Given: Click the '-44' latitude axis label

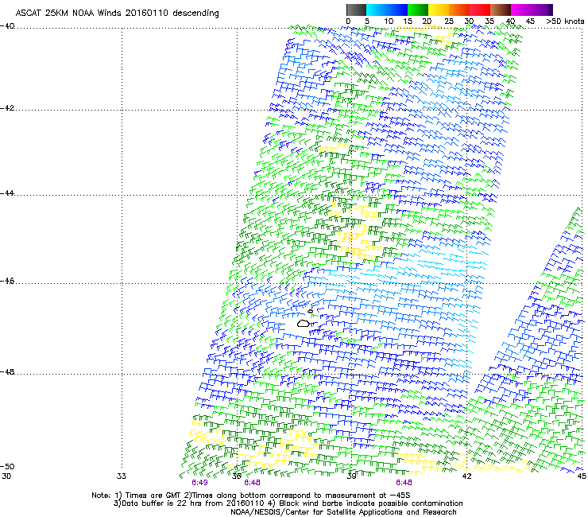Looking at the screenshot, I should point(7,193).
